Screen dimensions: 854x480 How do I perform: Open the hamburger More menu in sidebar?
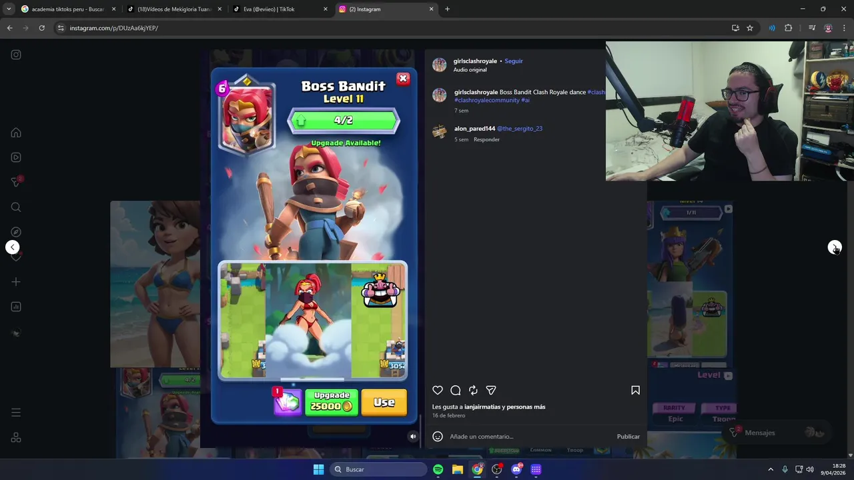[16, 413]
